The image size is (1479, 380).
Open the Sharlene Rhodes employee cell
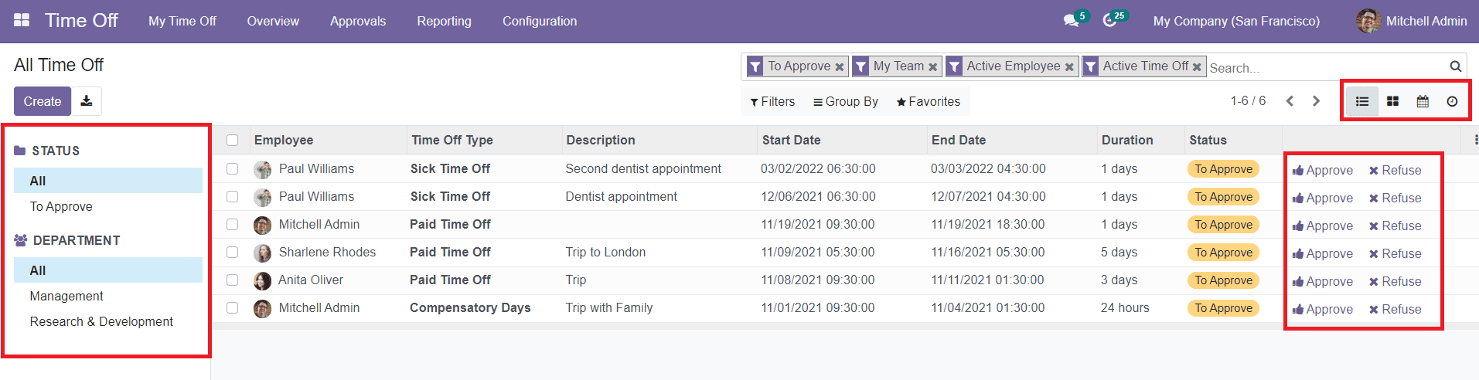(x=329, y=252)
